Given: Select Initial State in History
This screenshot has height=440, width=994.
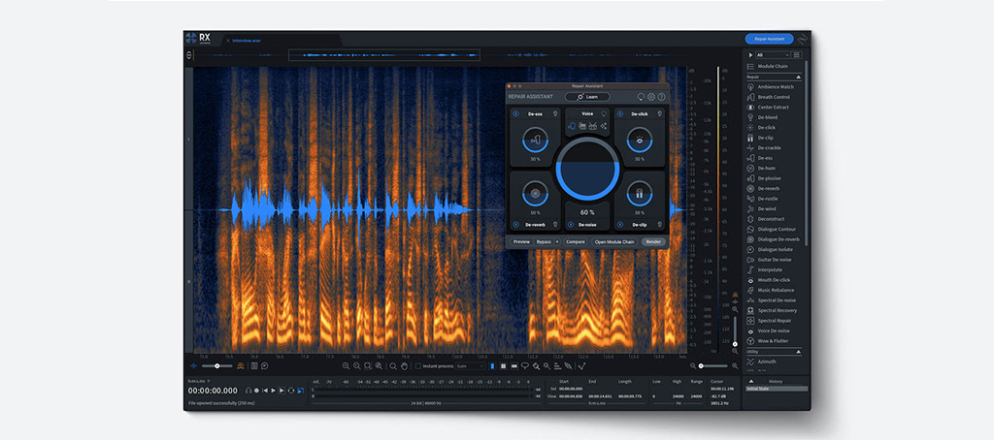Looking at the screenshot, I should point(777,389).
